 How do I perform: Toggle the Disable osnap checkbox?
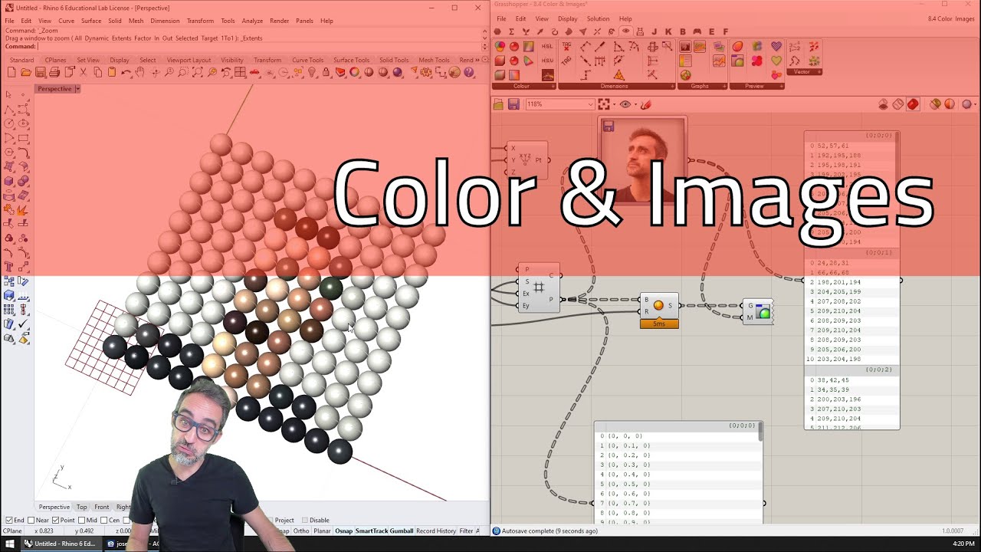(305, 520)
